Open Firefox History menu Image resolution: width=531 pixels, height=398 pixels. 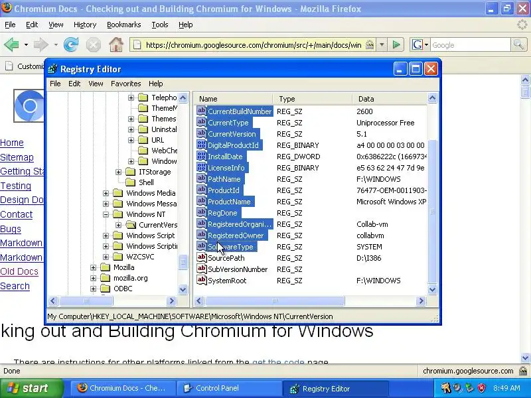(x=85, y=25)
